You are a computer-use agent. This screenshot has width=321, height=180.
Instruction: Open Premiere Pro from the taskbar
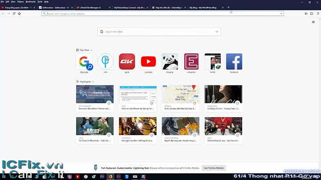point(119,176)
